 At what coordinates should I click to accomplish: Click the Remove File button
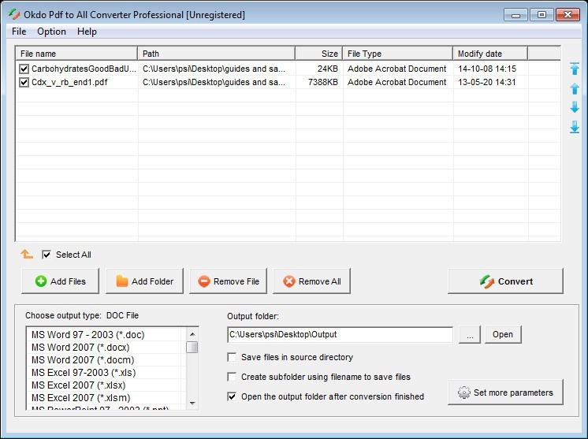click(x=229, y=281)
